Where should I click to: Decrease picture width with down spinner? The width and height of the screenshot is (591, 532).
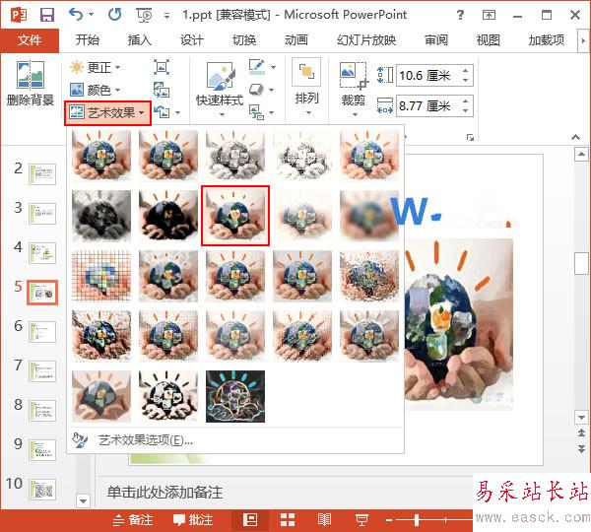466,111
